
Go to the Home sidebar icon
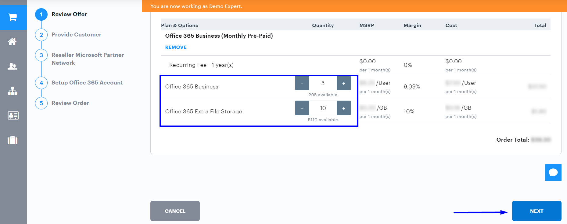pyautogui.click(x=12, y=42)
